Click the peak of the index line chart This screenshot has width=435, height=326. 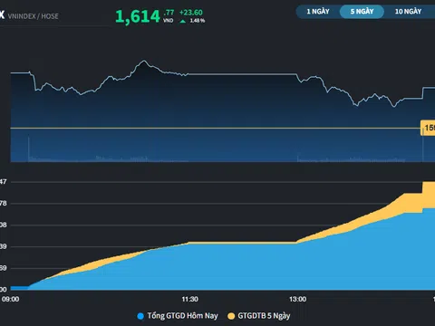(144, 61)
